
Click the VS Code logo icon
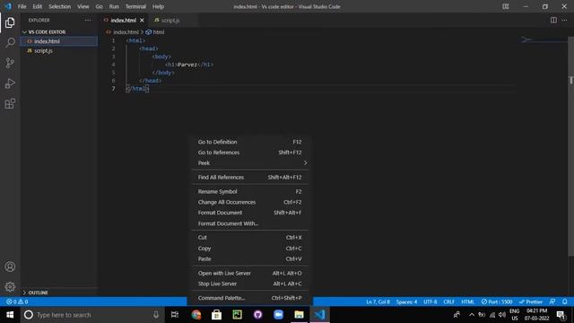click(x=8, y=6)
